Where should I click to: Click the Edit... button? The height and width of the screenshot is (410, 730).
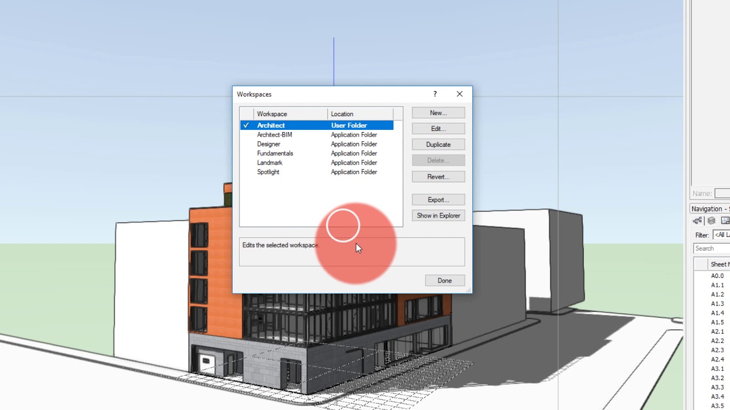point(438,129)
